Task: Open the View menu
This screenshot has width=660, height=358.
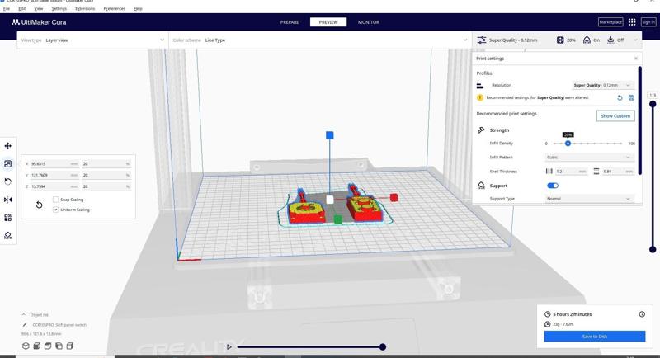Action: (38, 8)
